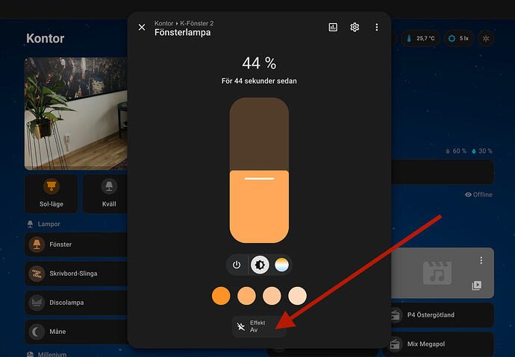Open media player card three-dot menu
The image size is (515, 357).
coord(481,261)
